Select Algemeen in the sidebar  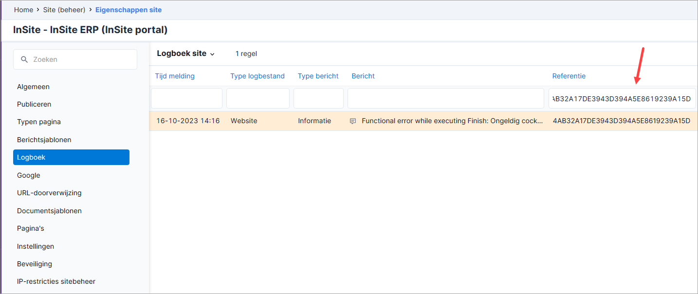point(33,87)
